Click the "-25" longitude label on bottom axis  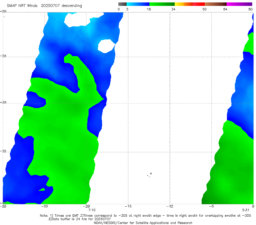pyautogui.click(x=45, y=206)
